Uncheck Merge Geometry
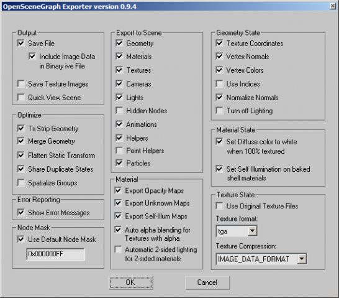The height and width of the screenshot is (298, 339). click(x=21, y=141)
